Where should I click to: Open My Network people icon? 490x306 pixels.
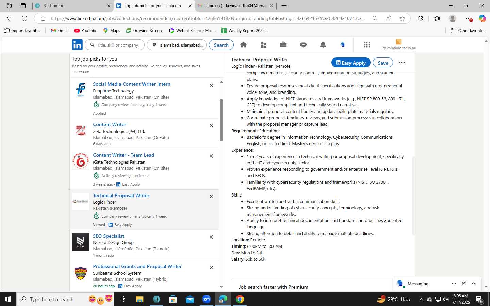(263, 45)
